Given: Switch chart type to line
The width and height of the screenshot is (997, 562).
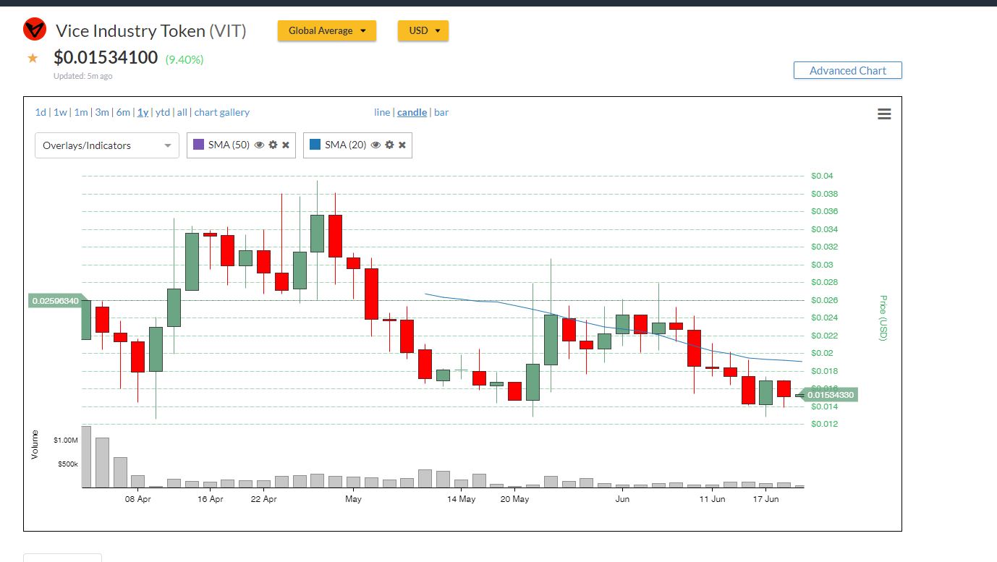Looking at the screenshot, I should 382,112.
